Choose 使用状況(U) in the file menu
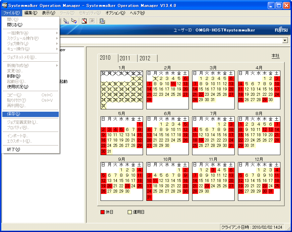Screen dimensions: 292x232 (31, 87)
